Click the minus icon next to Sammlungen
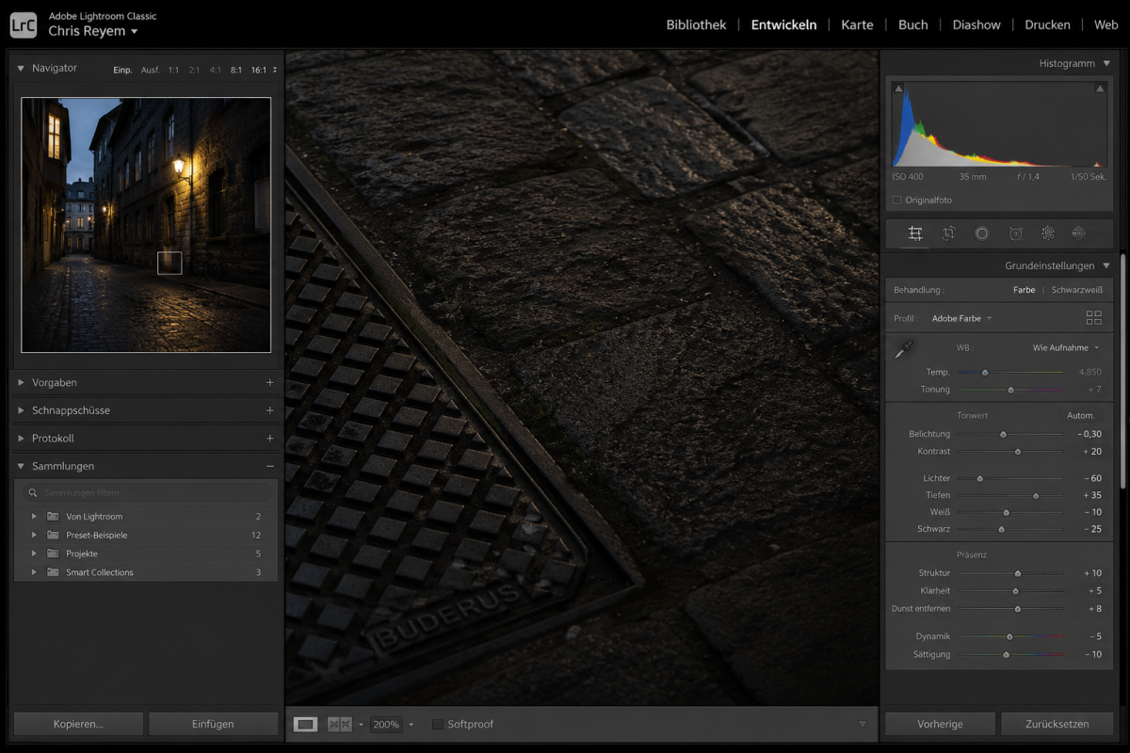1130x753 pixels. [269, 466]
